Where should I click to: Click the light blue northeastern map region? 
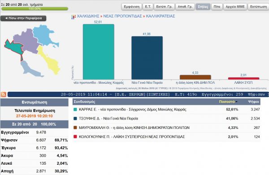(44, 35)
